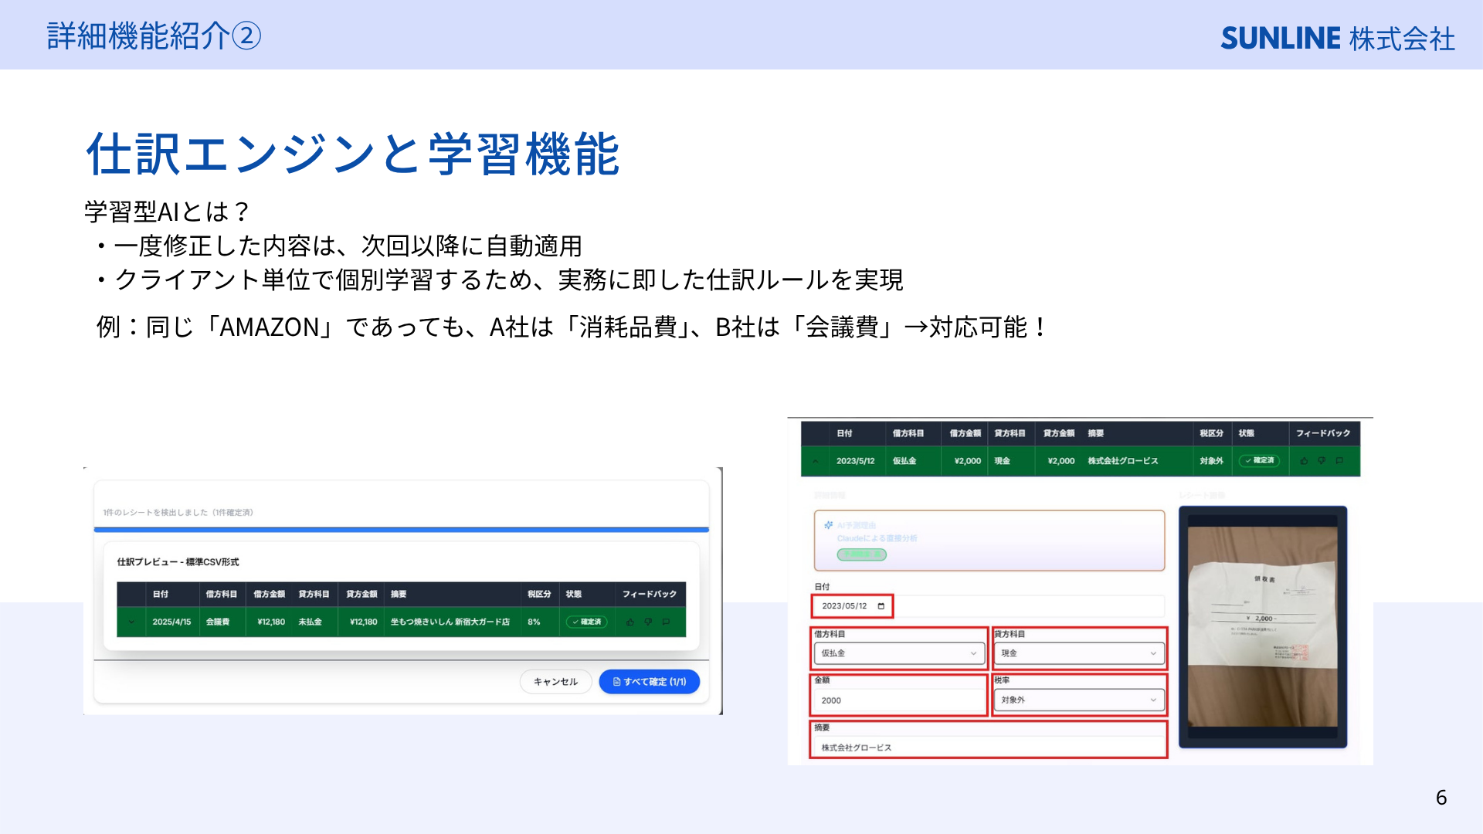Image resolution: width=1483 pixels, height=834 pixels.
Task: Open 貸方科目 dropdown showing 現金
Action: tap(1079, 653)
